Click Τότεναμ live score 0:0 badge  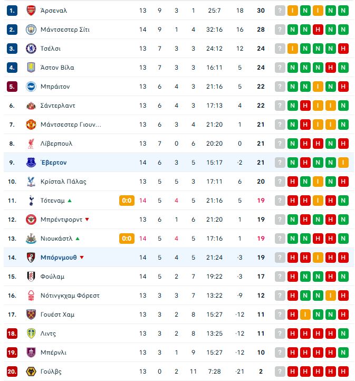[127, 201]
